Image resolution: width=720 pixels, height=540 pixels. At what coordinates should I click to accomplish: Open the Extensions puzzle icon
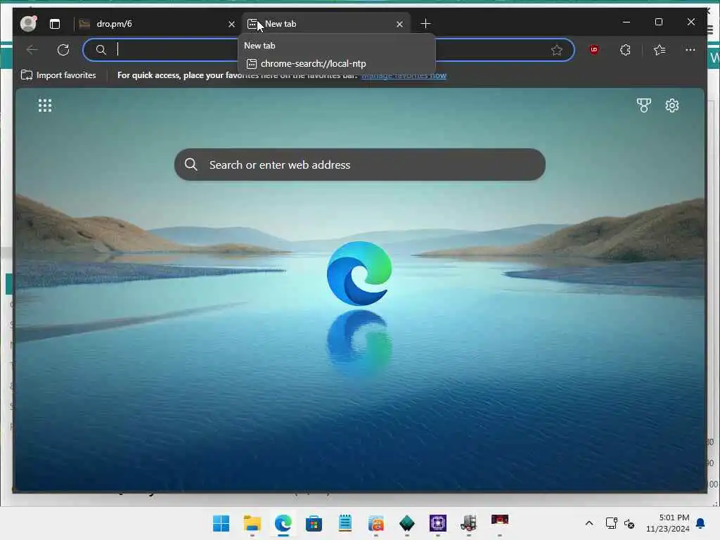625,50
